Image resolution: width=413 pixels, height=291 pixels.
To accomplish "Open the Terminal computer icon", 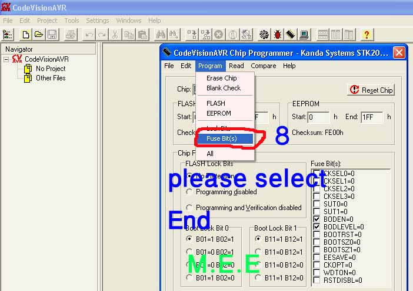I will pyautogui.click(x=304, y=35).
